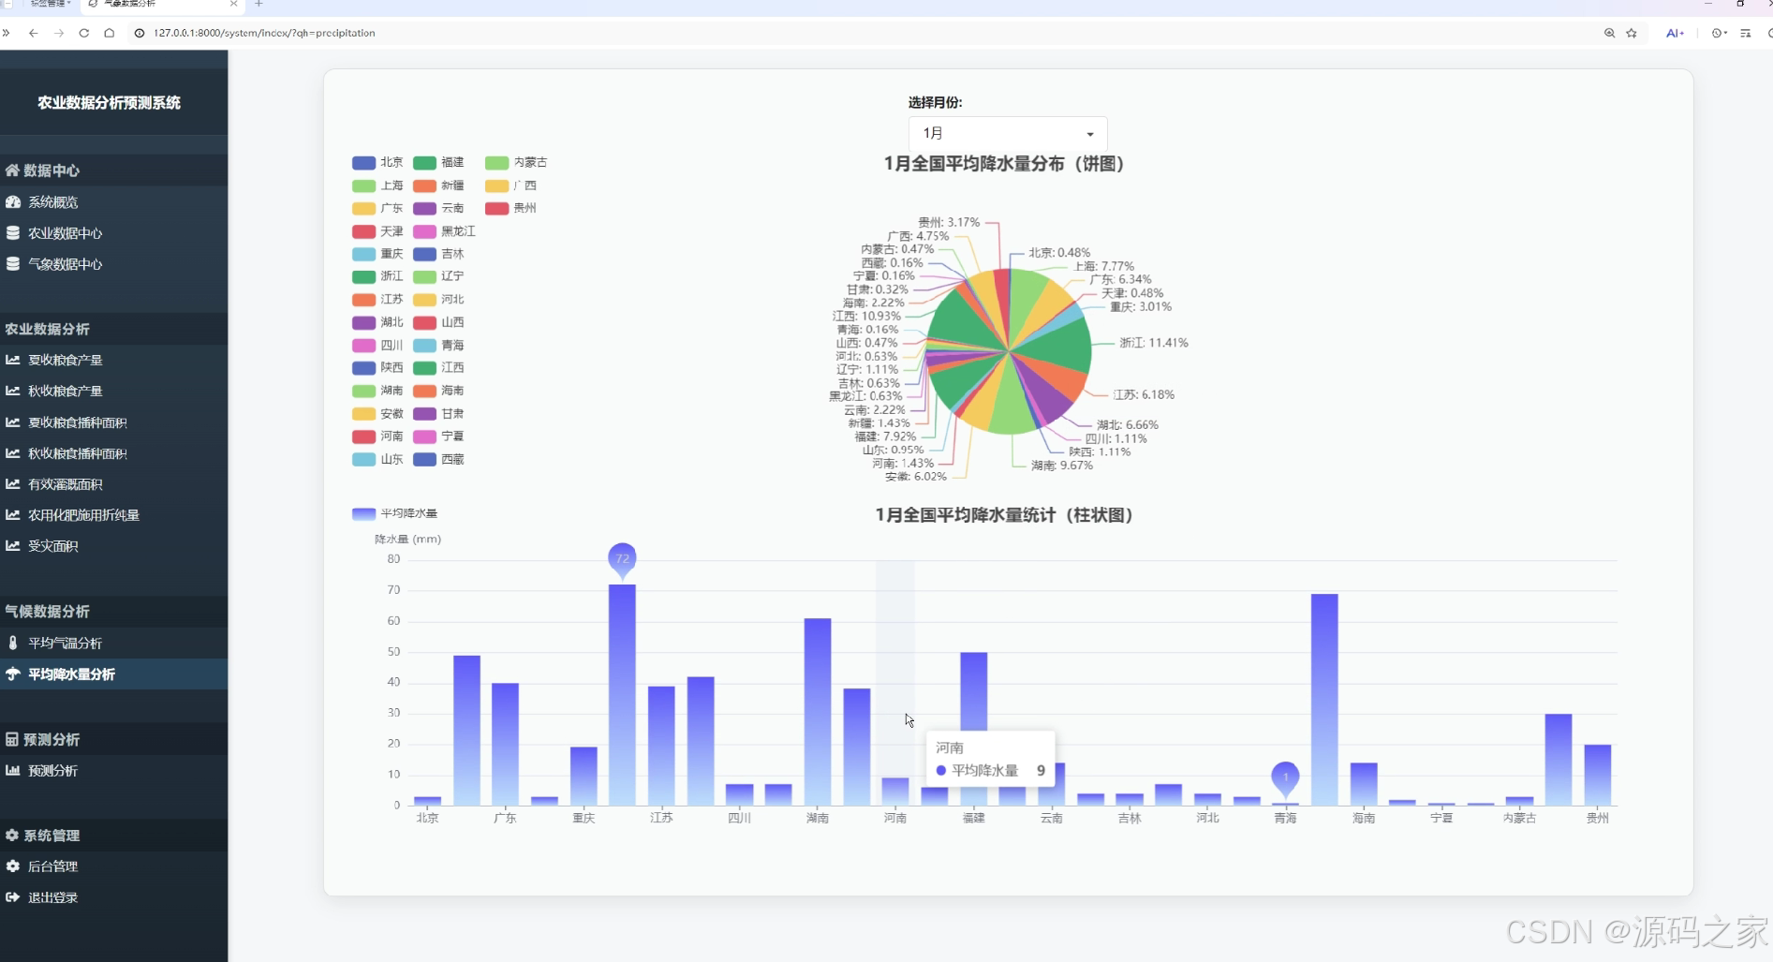1773x962 pixels.
Task: Toggle 天津 series in pie legend
Action: coord(377,231)
